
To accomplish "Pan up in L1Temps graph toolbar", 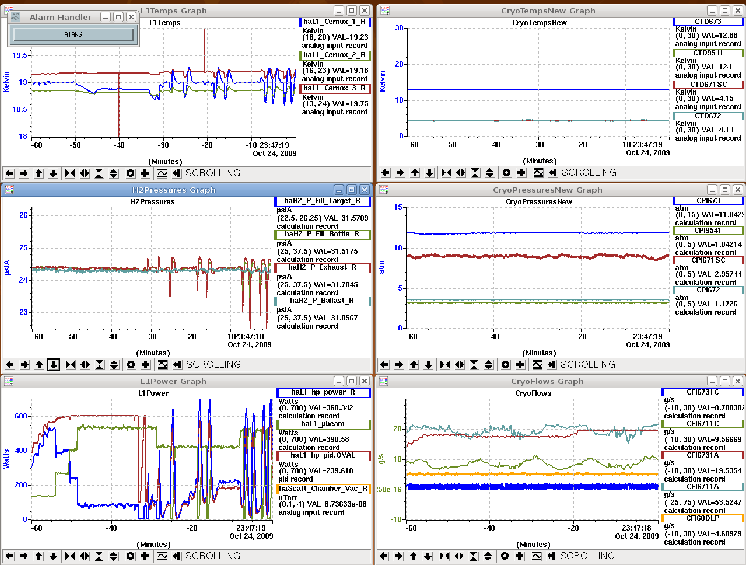I will point(38,173).
